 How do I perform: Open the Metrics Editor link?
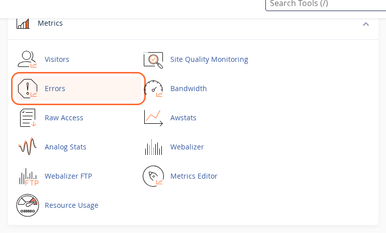pos(194,176)
